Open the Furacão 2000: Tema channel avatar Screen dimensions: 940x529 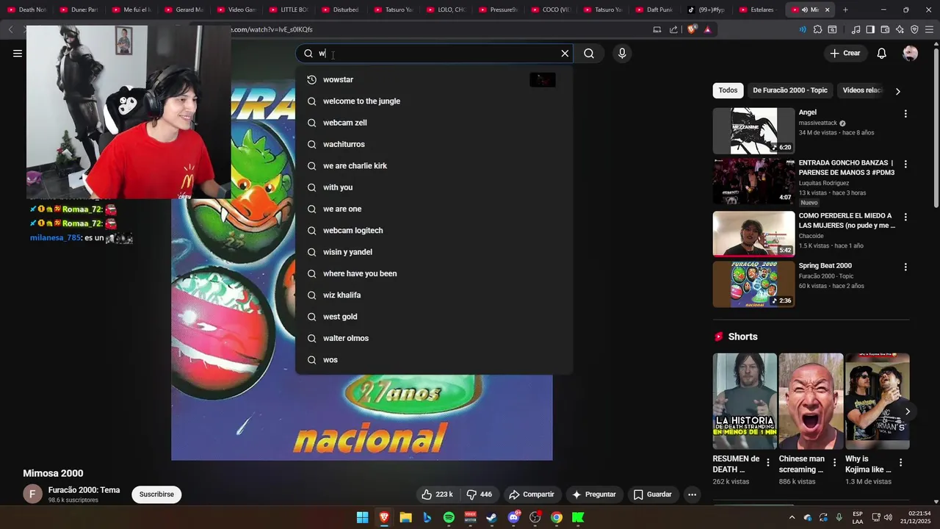click(32, 494)
